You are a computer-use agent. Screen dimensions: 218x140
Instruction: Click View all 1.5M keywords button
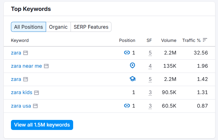tap(42, 125)
